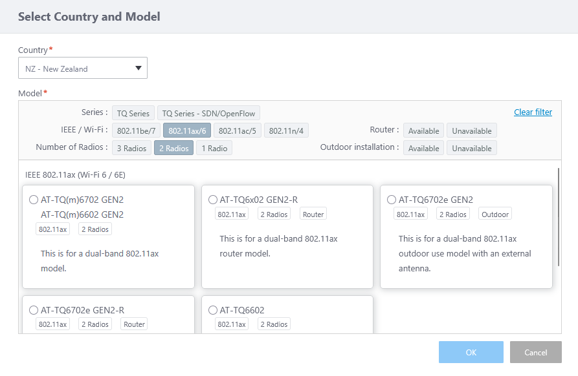The width and height of the screenshot is (578, 376).
Task: Select AT-TQ6x02 GEN2-R radio button
Action: click(x=213, y=200)
